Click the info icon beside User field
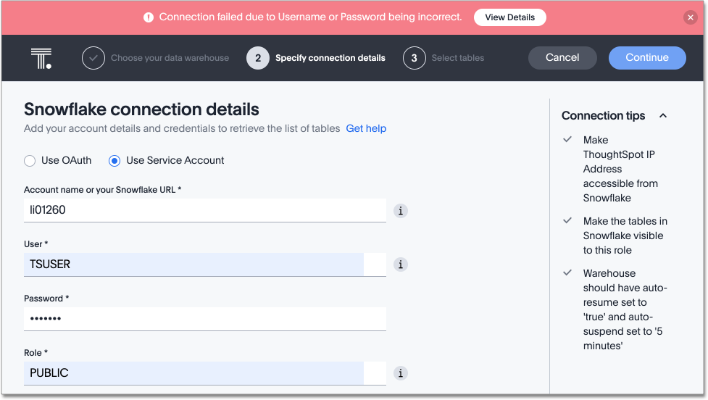Viewport: 708px width, 400px height. [400, 264]
